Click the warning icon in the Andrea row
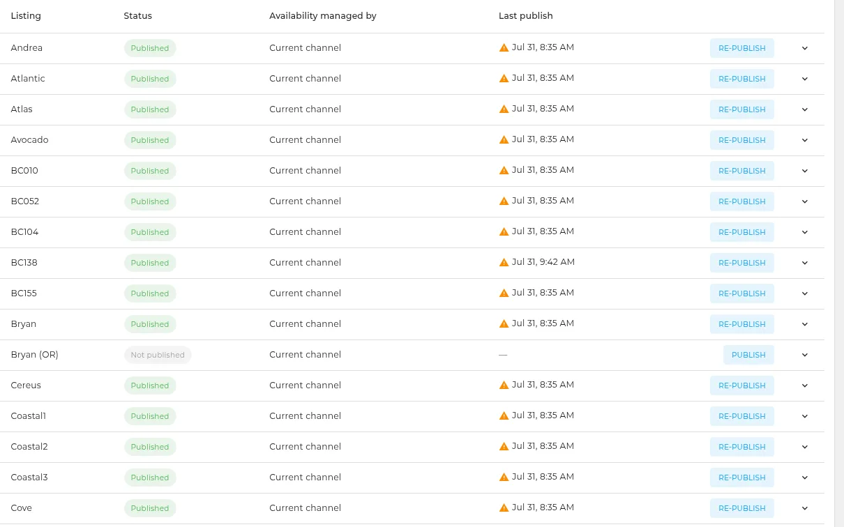 (x=504, y=48)
